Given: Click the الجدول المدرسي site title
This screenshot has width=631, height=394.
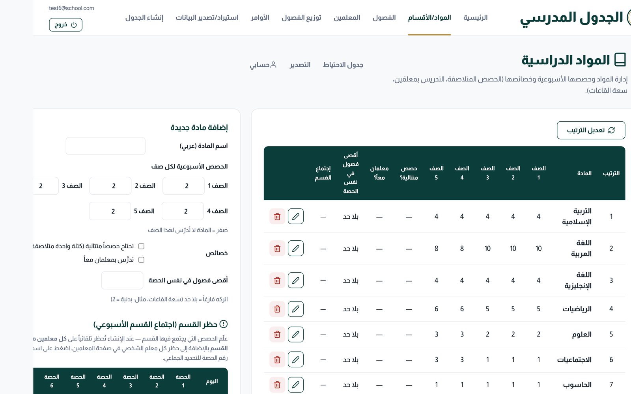Looking at the screenshot, I should point(571,18).
